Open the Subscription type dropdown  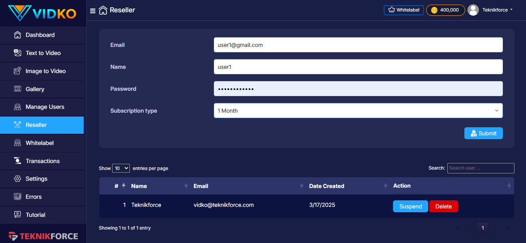tap(358, 111)
